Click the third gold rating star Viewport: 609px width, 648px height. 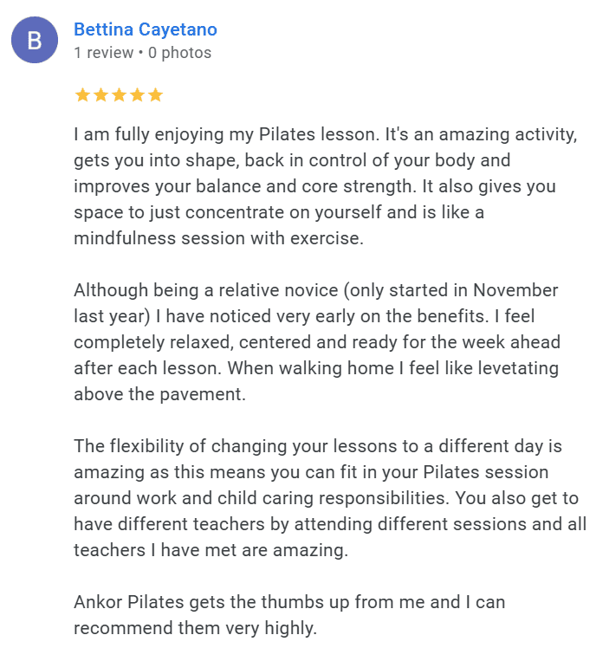pos(119,95)
